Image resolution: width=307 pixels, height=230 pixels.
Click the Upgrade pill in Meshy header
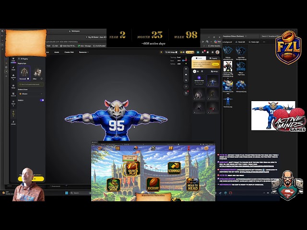tap(190, 52)
